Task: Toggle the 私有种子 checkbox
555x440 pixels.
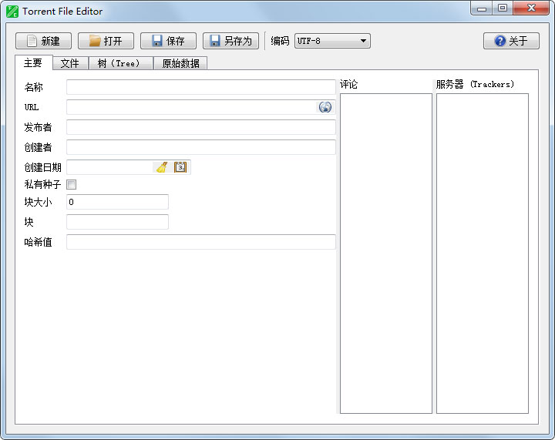Action: point(71,184)
